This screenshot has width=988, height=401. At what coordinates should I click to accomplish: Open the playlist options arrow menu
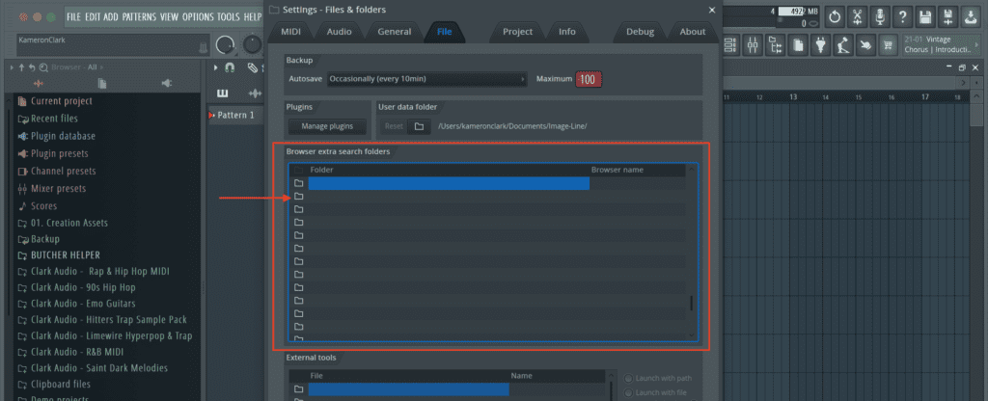[215, 67]
